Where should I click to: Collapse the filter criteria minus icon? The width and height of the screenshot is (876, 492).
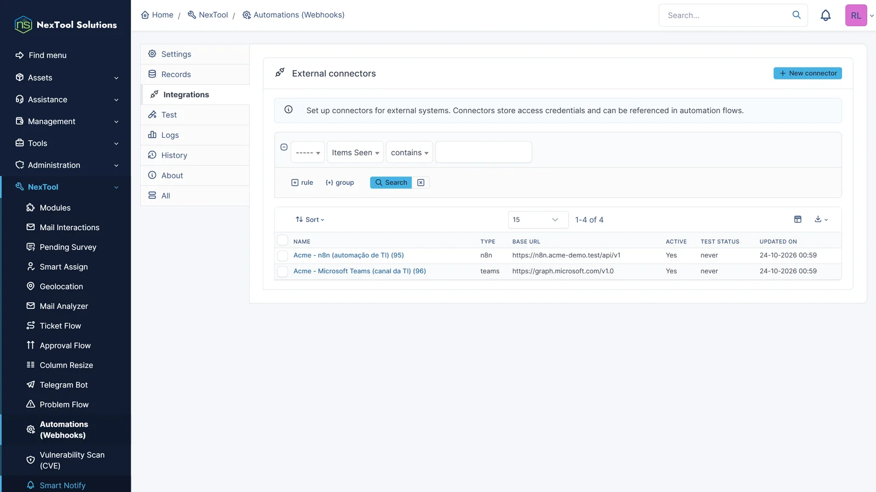click(x=284, y=147)
